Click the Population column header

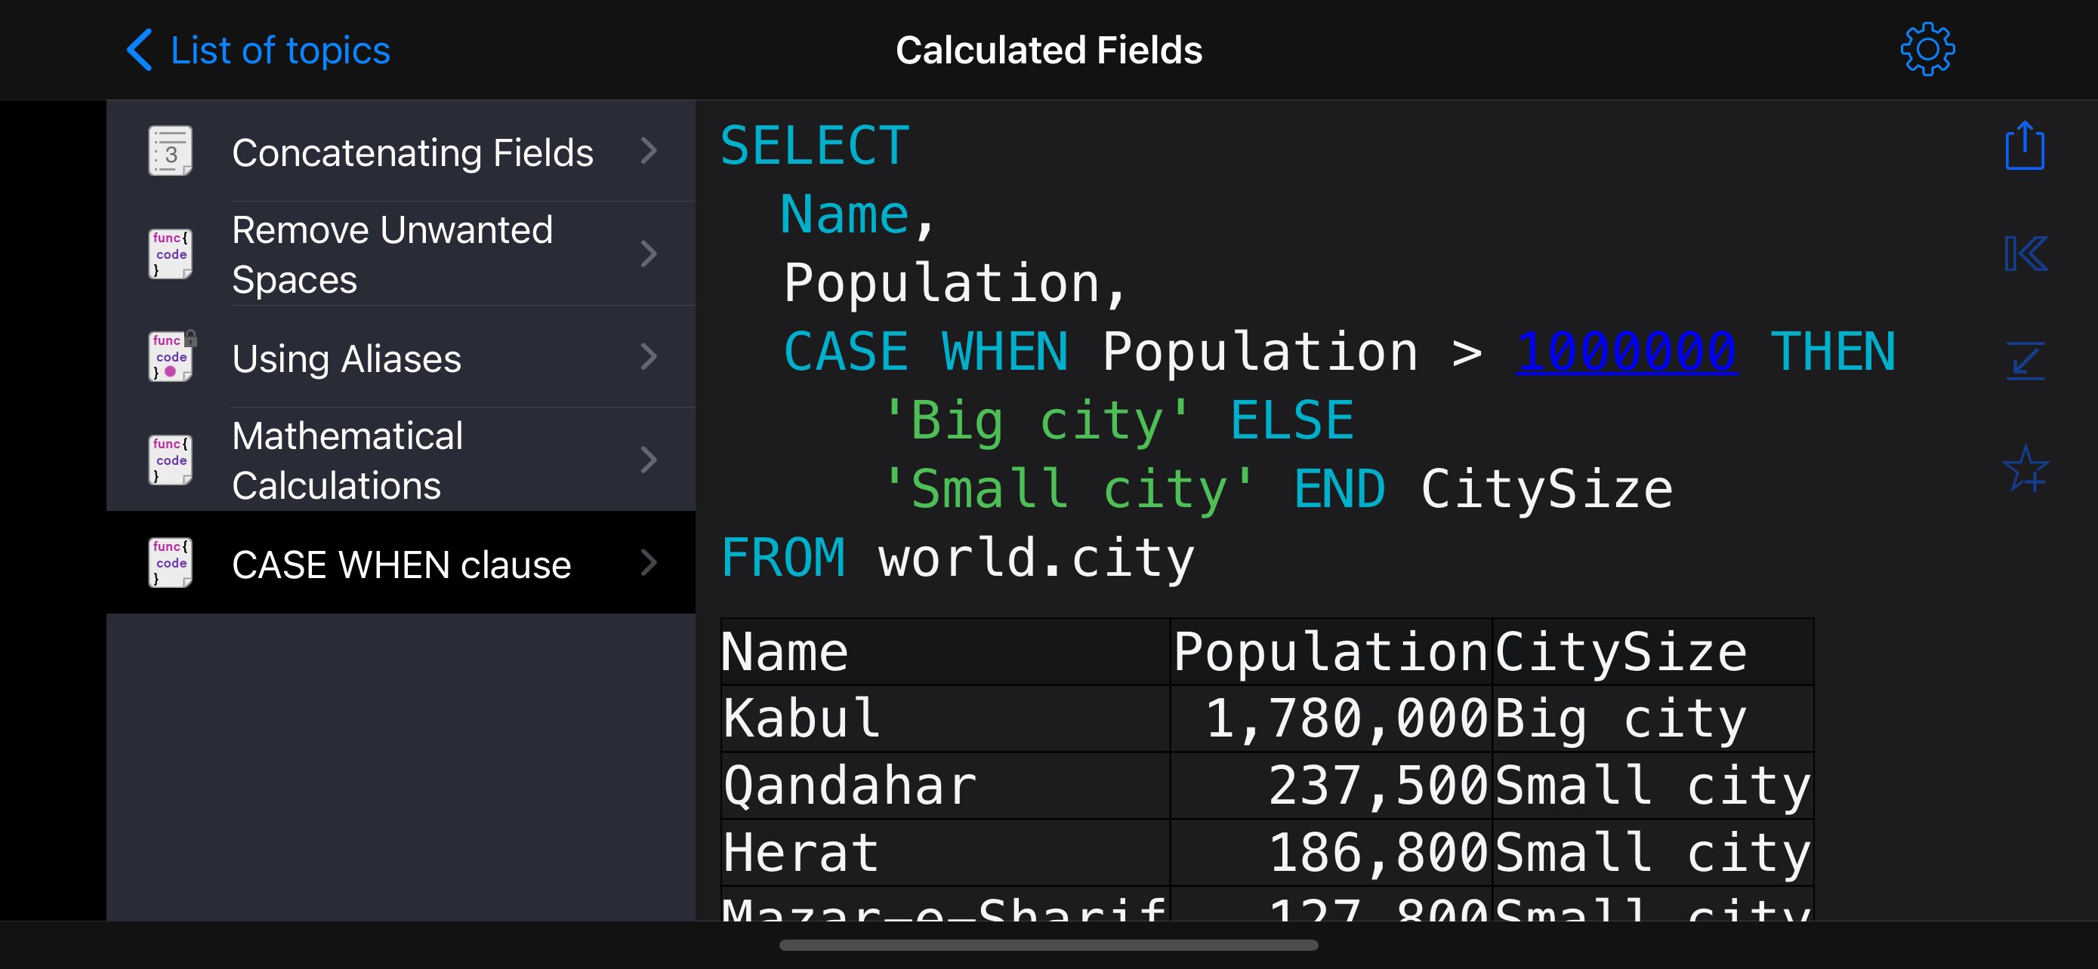tap(1330, 653)
